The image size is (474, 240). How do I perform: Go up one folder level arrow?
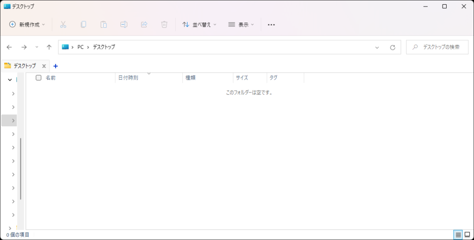click(49, 47)
